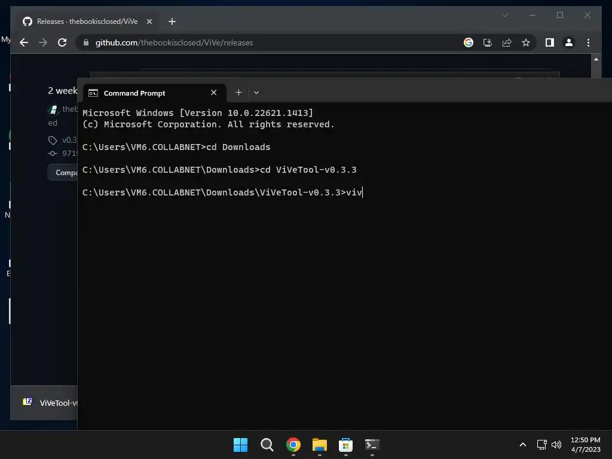Switch to the Command Prompt tab
The height and width of the screenshot is (459, 612).
155,93
